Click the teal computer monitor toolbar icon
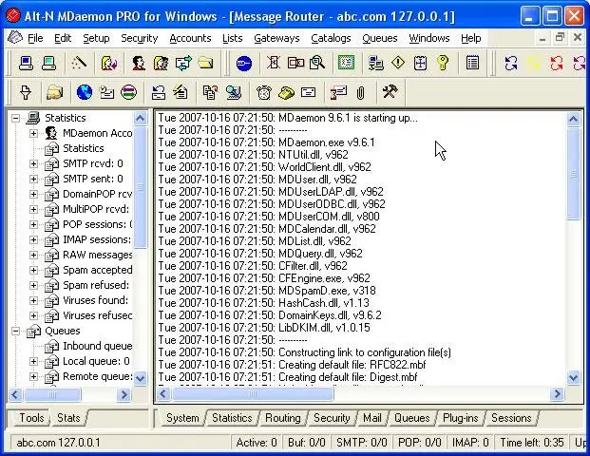The height and width of the screenshot is (456, 590). coord(48,63)
